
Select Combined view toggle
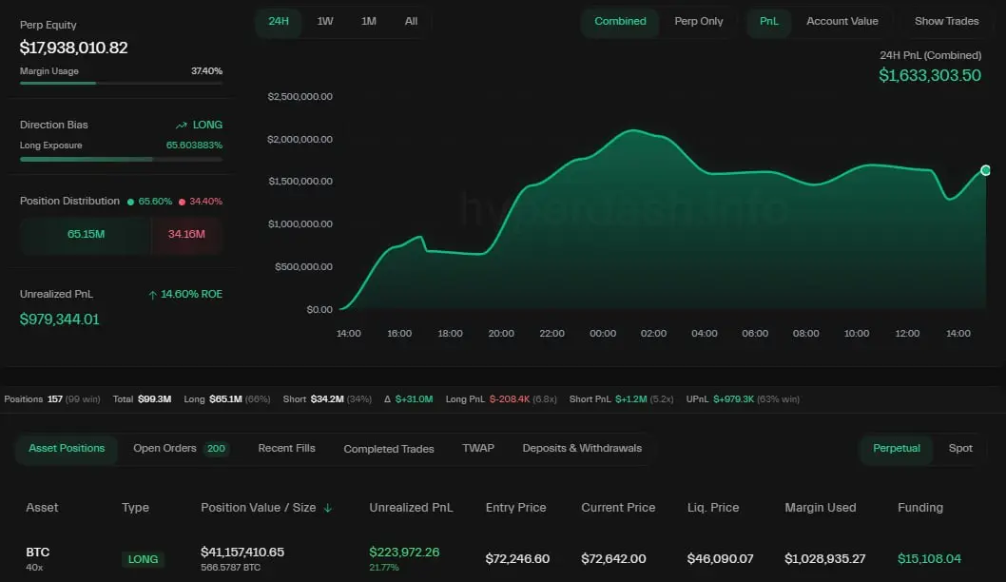point(620,21)
